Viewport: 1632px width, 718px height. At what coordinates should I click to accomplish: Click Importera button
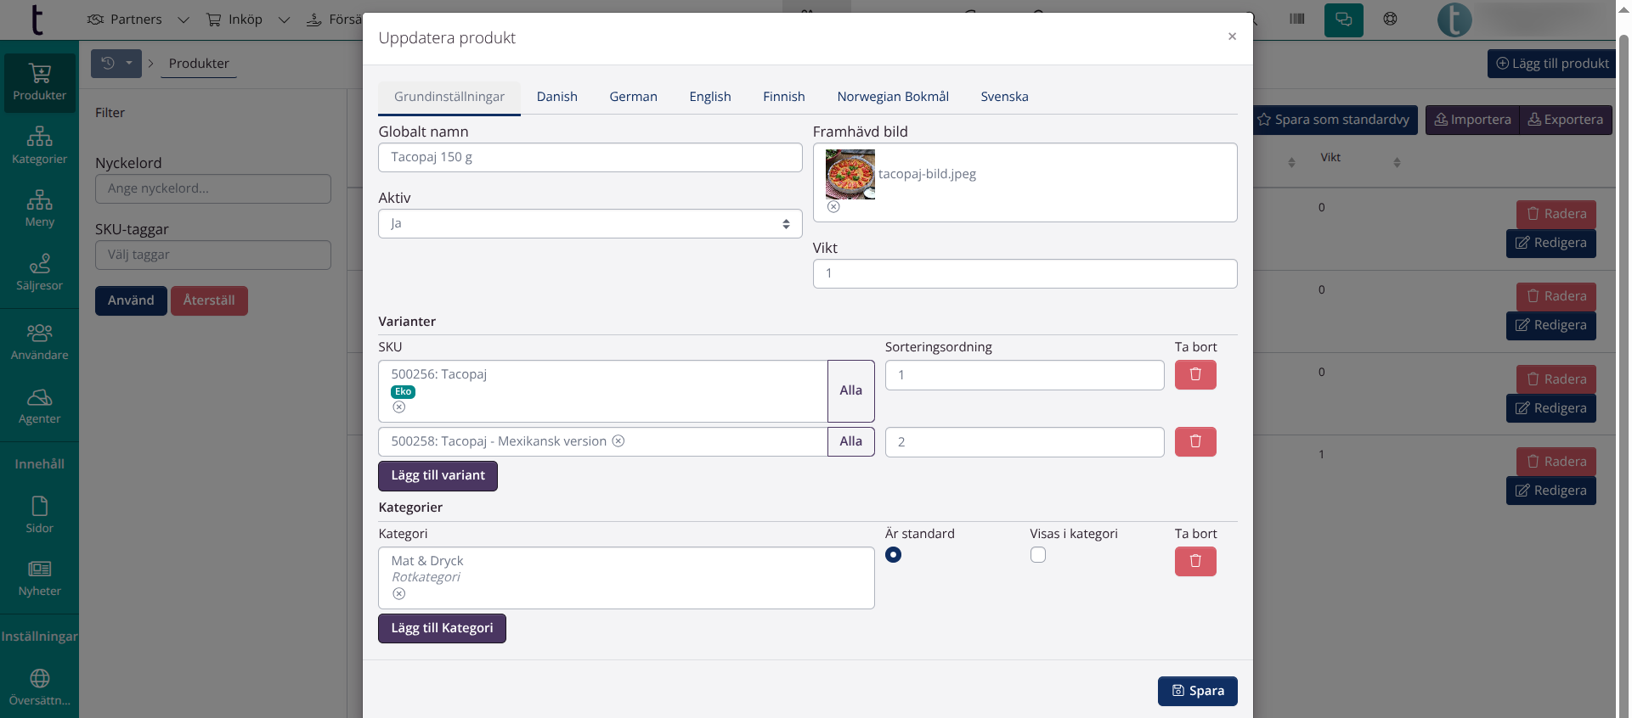(1472, 120)
